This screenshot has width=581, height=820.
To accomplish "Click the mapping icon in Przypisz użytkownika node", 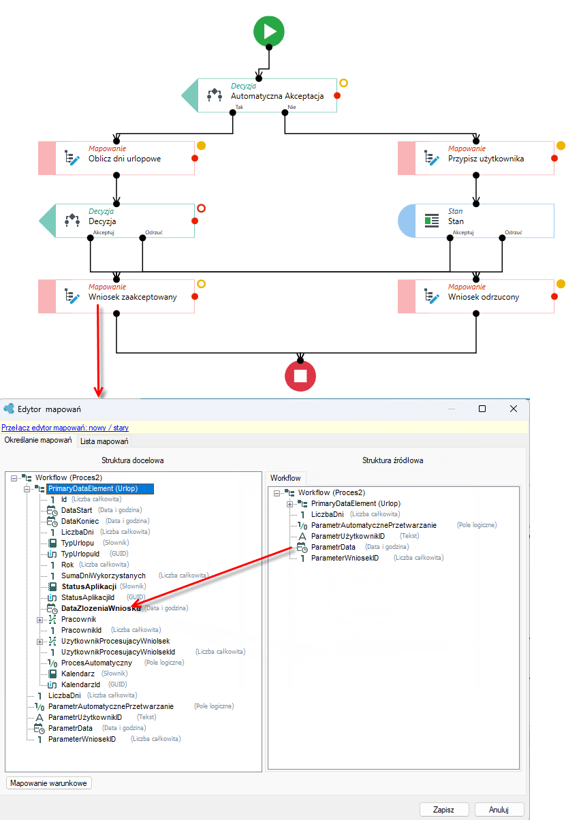I will [431, 159].
